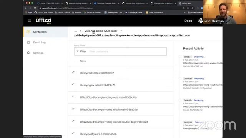Click the a8fce31 commit badge
The width and height of the screenshot is (246, 138).
tap(188, 57)
